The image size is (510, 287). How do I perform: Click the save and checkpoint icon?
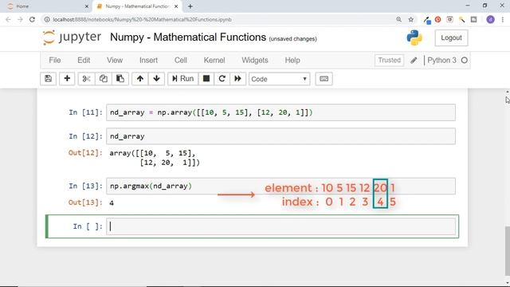[x=48, y=79]
